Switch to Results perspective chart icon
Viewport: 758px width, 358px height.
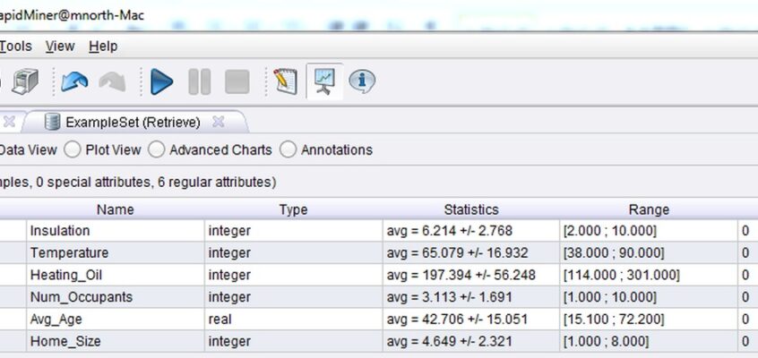click(x=324, y=81)
